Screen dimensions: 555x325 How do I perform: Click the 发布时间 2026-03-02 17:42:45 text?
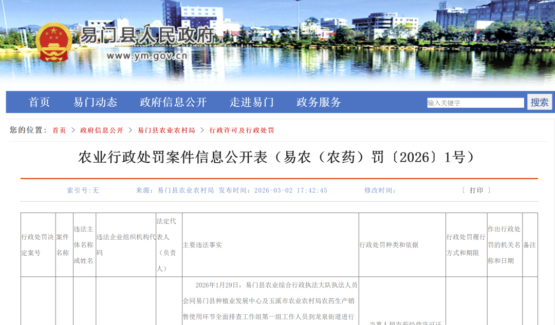tap(273, 190)
